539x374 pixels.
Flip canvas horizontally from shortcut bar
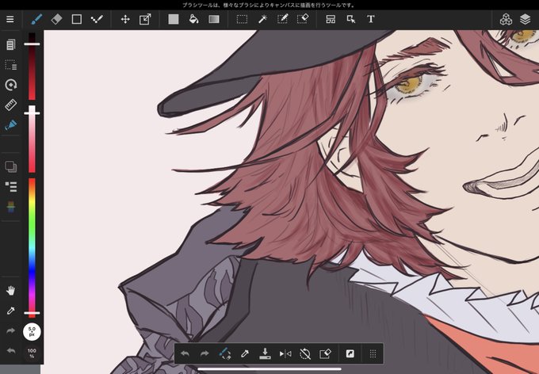tap(285, 353)
